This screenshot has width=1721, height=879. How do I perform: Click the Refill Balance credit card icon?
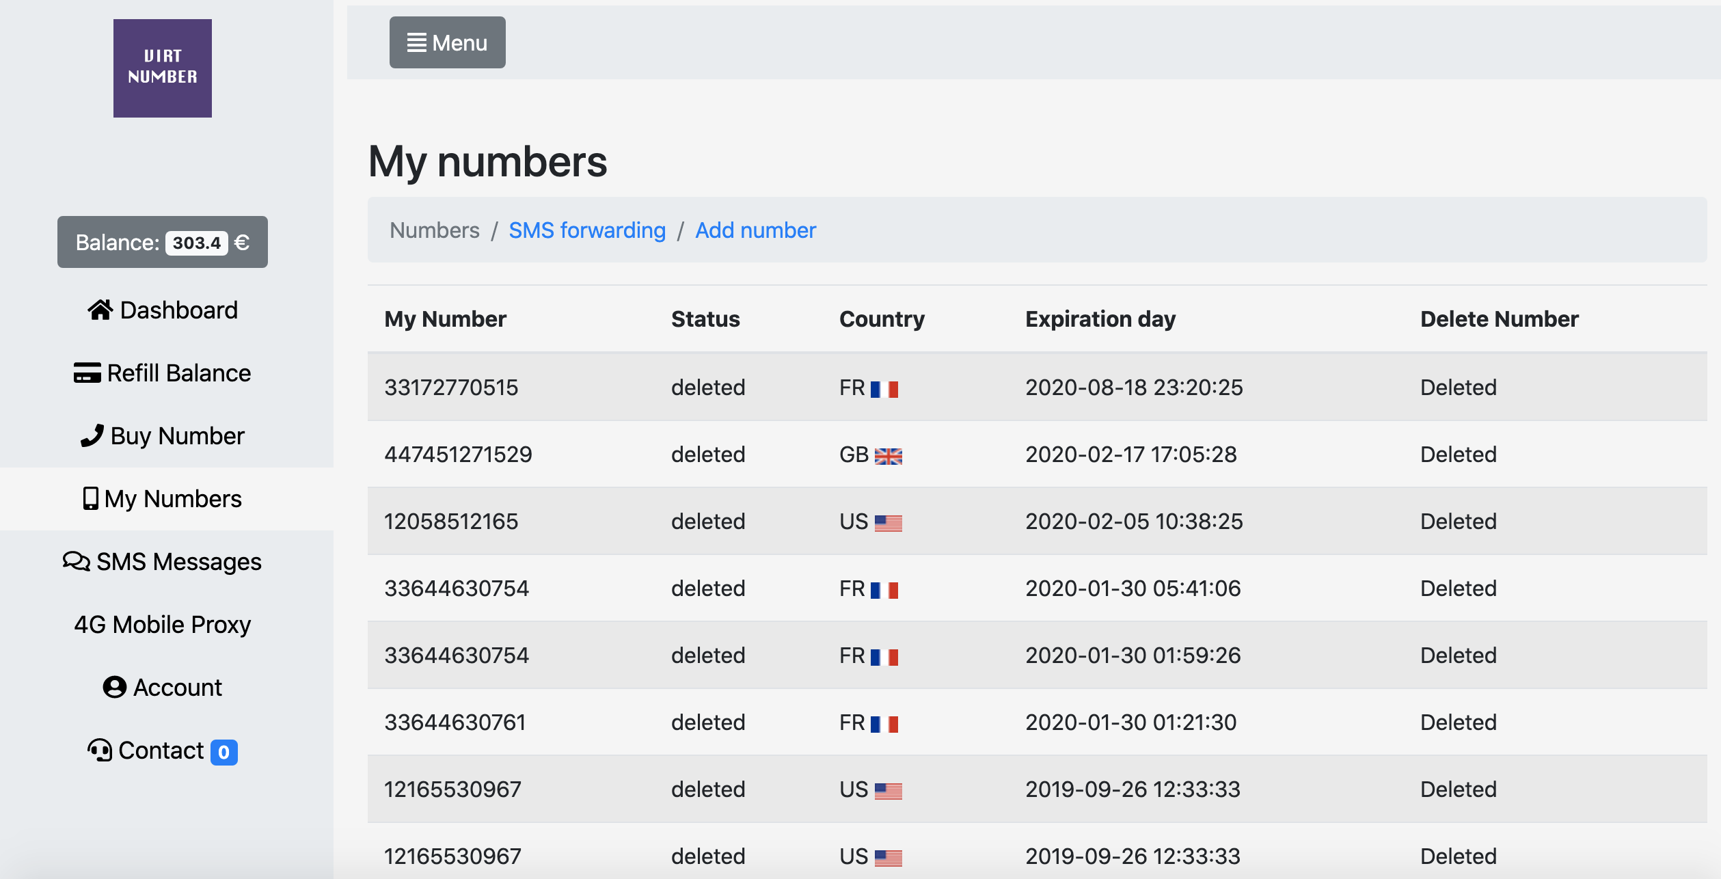click(x=87, y=373)
